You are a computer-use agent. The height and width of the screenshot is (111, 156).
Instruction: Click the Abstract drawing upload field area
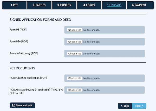coord(105,90)
